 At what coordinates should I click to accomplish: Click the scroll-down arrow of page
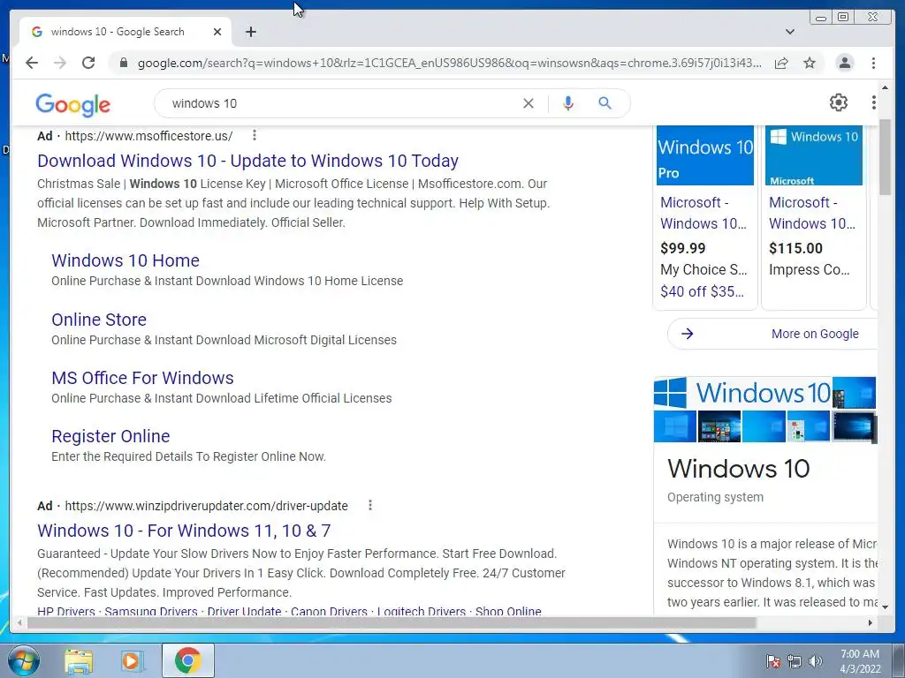885,607
